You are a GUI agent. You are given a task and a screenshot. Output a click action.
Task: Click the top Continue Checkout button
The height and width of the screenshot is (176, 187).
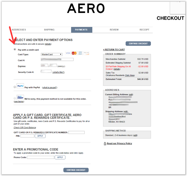138,43
